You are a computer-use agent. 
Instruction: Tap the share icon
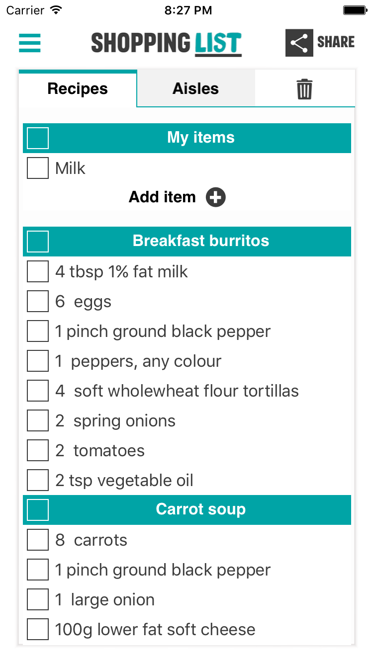[299, 43]
